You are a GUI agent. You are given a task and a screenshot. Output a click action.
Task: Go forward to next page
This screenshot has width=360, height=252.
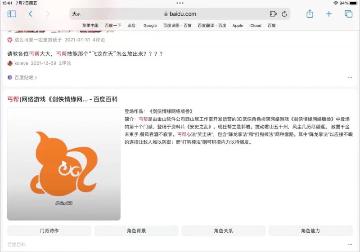click(x=48, y=14)
